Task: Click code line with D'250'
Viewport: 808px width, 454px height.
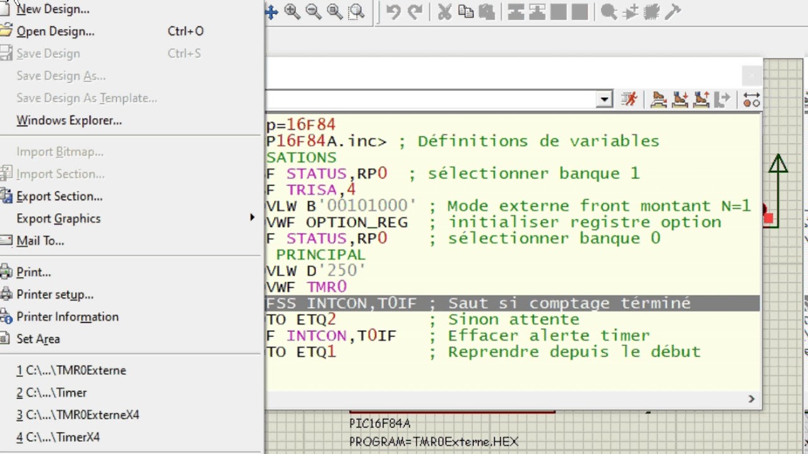Action: pyautogui.click(x=316, y=271)
